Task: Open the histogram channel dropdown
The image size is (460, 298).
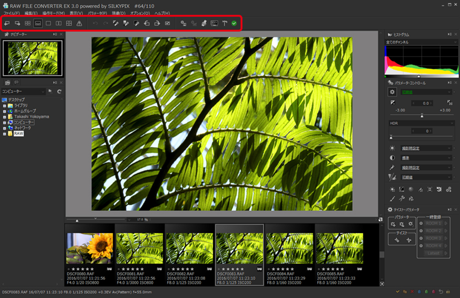Action: click(x=421, y=42)
